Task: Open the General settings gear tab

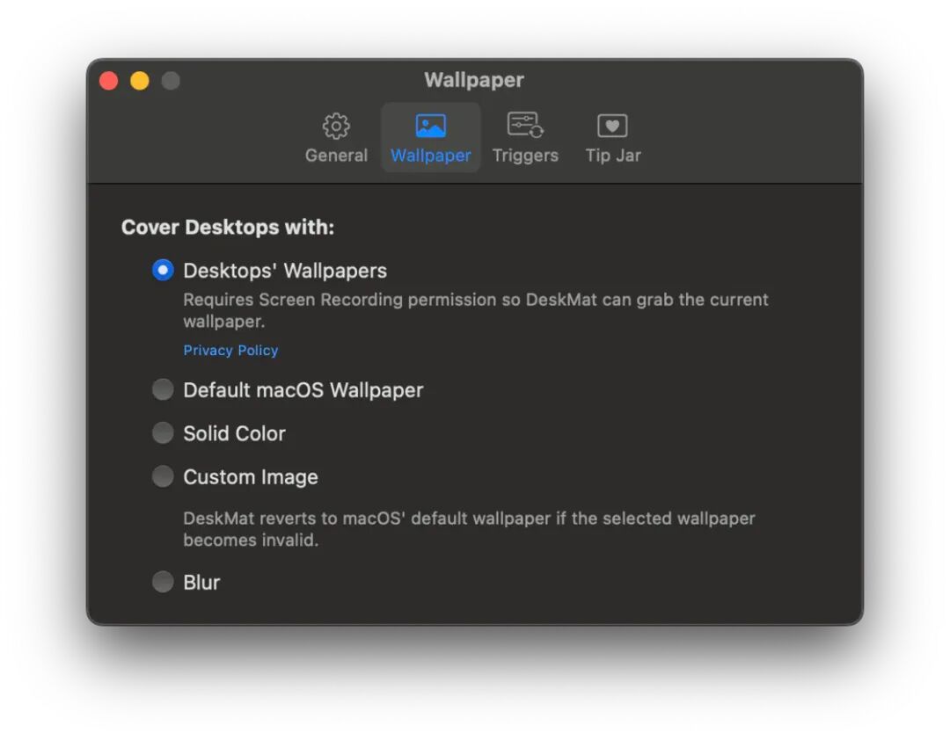Action: [336, 138]
